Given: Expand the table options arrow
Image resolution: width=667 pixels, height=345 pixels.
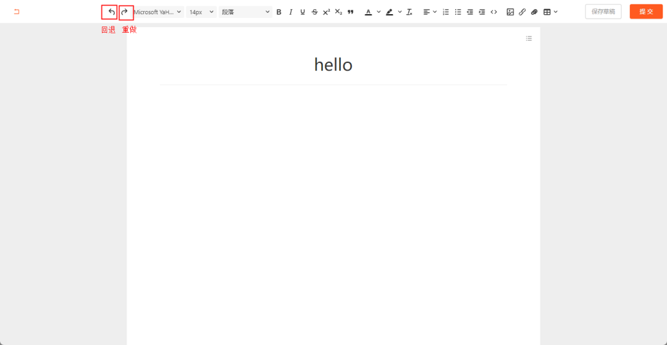Looking at the screenshot, I should [556, 12].
